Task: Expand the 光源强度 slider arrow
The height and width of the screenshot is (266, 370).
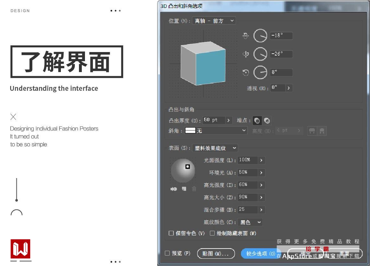Action: 261,160
